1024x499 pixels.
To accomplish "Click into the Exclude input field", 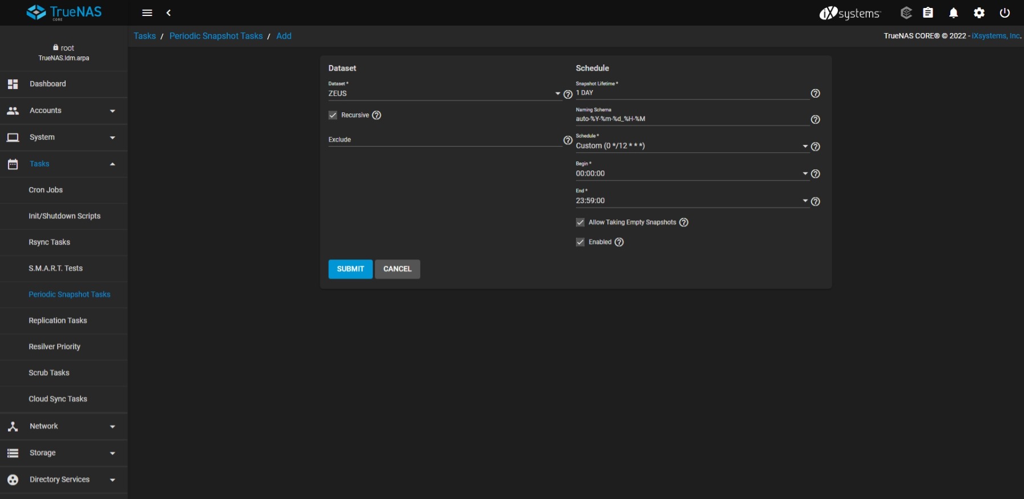I will [444, 140].
